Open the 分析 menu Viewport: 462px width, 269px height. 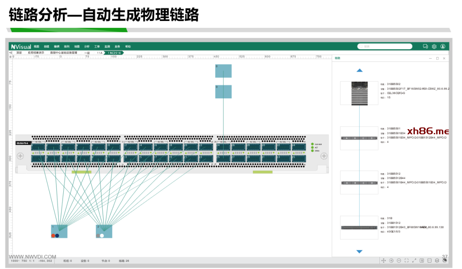[87, 47]
